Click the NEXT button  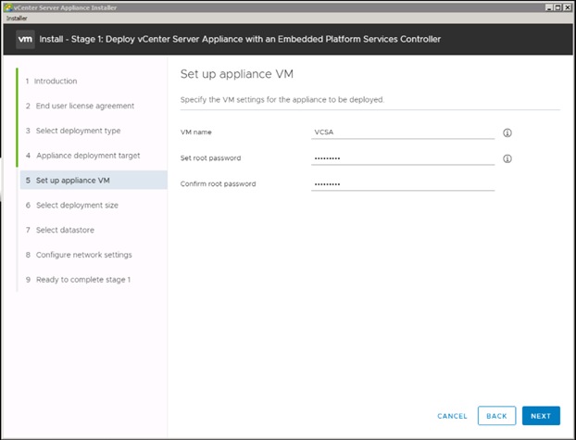[x=541, y=416]
